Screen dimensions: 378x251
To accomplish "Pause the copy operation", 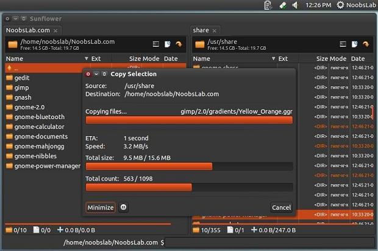I will tap(123, 207).
